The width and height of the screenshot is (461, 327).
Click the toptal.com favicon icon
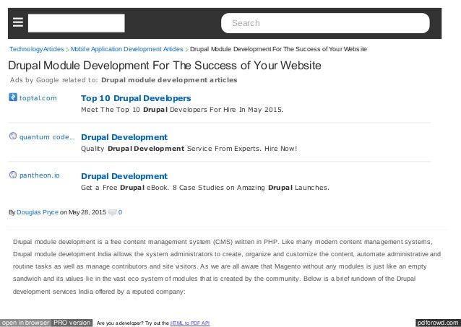pos(13,97)
